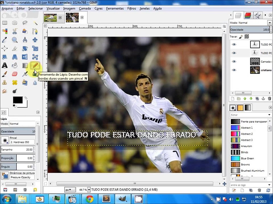Select the Blur/Sharpen droplet tool
Screen dimensions: 273x204
(x=35, y=82)
